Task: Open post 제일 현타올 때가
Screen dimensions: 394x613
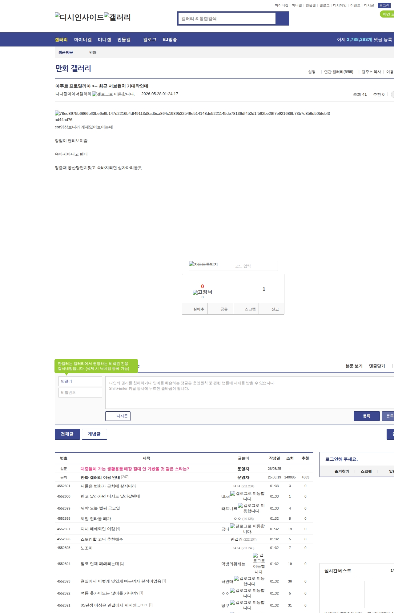Action: pyautogui.click(x=96, y=518)
